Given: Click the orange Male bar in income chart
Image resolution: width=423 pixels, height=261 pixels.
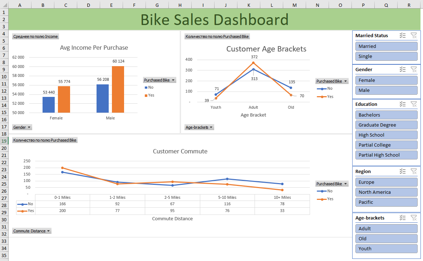Looking at the screenshot, I should 118,89.
